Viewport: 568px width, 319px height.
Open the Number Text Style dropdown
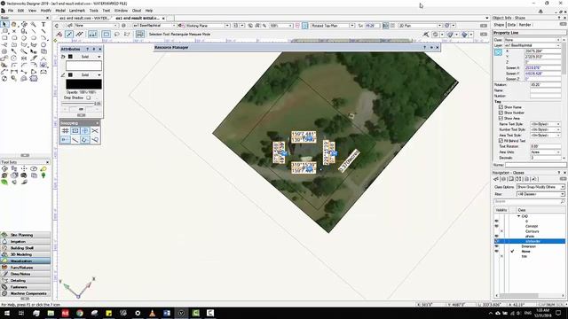point(546,129)
